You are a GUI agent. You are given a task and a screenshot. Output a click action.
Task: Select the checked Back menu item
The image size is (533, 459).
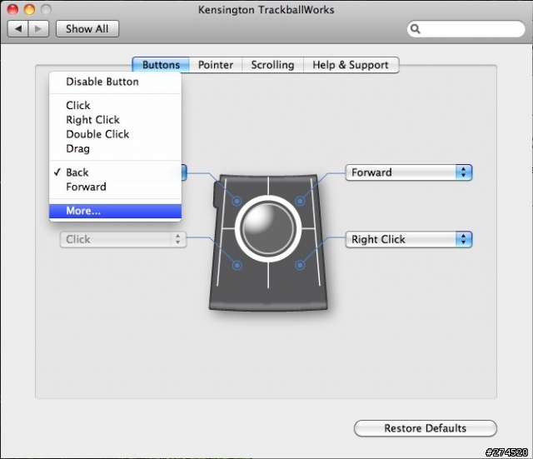click(115, 172)
